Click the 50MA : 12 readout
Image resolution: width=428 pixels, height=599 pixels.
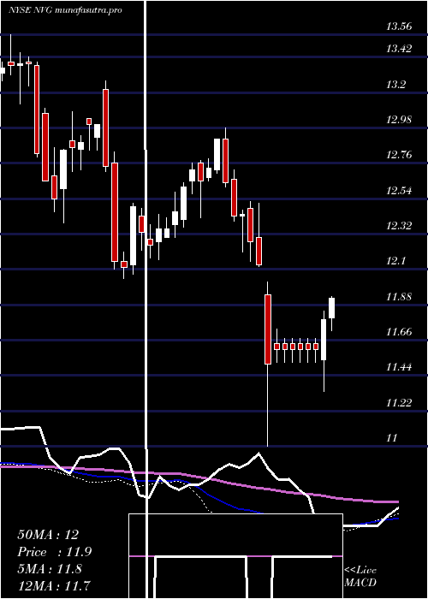click(x=48, y=534)
